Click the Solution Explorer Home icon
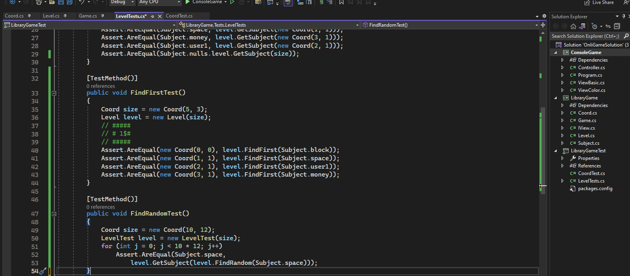Viewport: 630px width, 276px height. click(x=573, y=26)
